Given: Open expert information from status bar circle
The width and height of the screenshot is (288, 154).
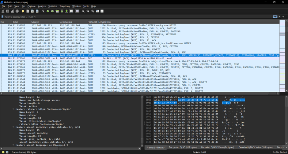Looking at the screenshot, I should pos(3,152).
